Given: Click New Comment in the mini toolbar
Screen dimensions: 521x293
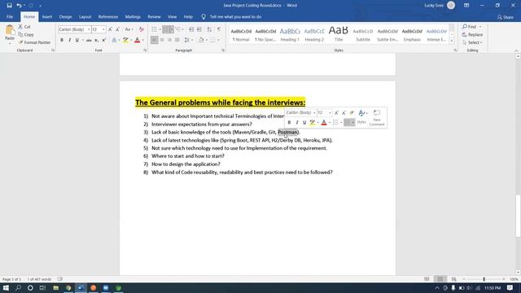Looking at the screenshot, I should tap(377, 117).
